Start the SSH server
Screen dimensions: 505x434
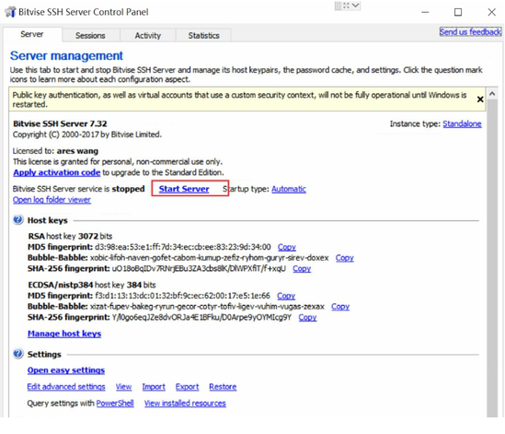click(x=184, y=189)
